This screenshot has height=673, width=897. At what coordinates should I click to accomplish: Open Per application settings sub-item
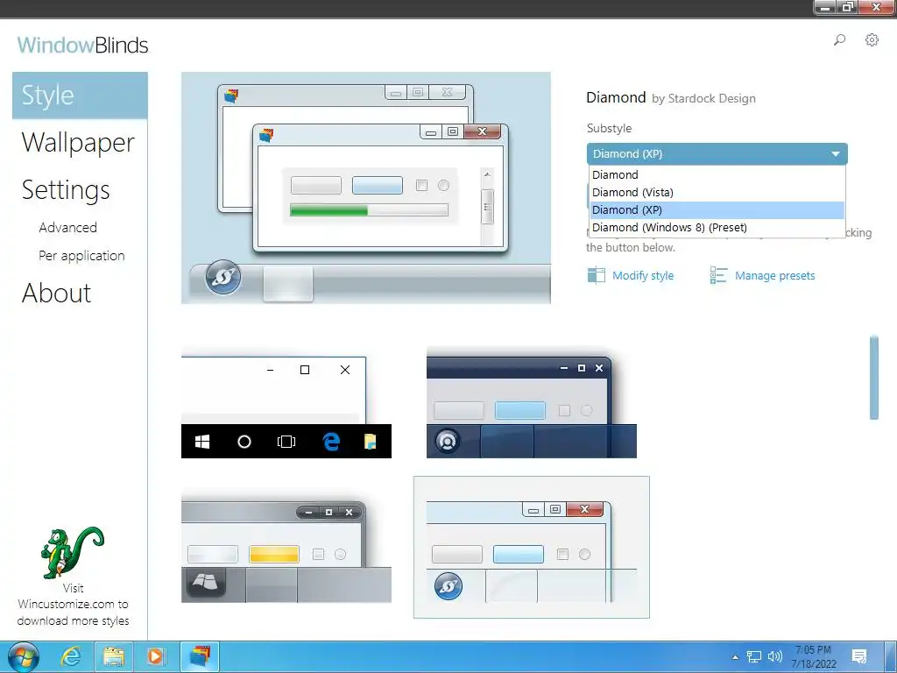(81, 255)
